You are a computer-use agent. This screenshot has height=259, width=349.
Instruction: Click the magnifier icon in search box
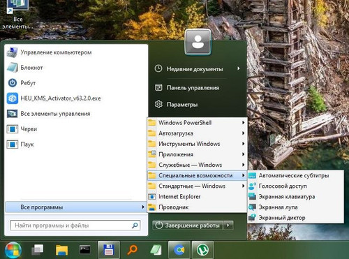135,225
